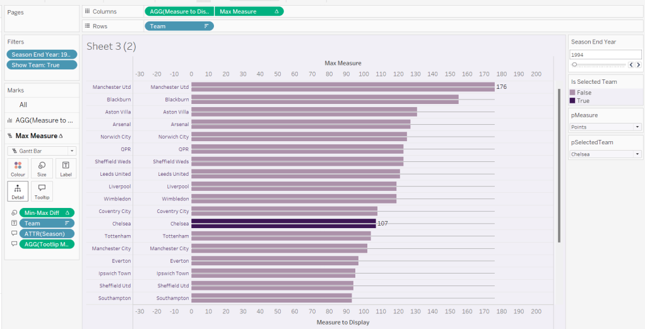Step to the next Season End Year
This screenshot has width=645, height=329.
(638, 65)
